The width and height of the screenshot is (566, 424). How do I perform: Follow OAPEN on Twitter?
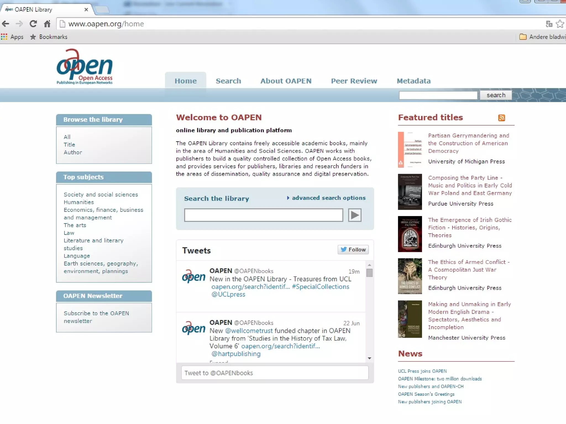click(x=353, y=250)
